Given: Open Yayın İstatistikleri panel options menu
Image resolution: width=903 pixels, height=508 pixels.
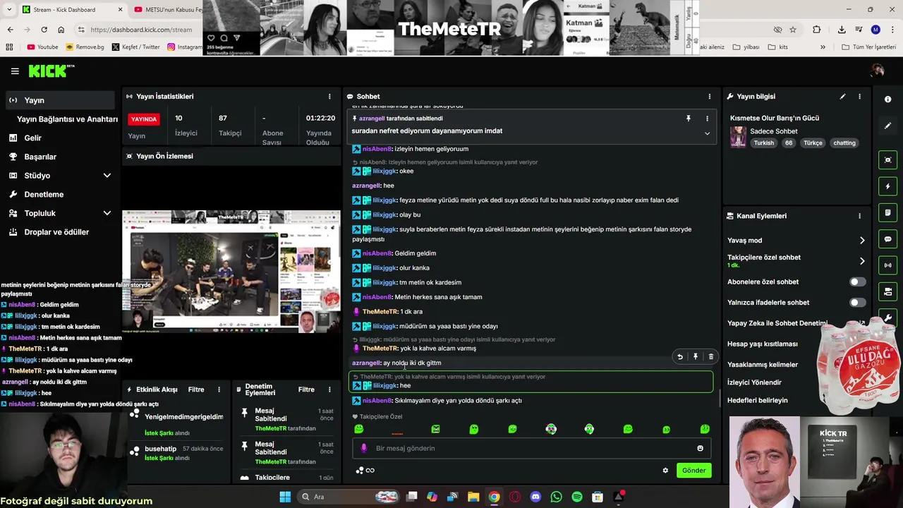Looking at the screenshot, I should [329, 97].
